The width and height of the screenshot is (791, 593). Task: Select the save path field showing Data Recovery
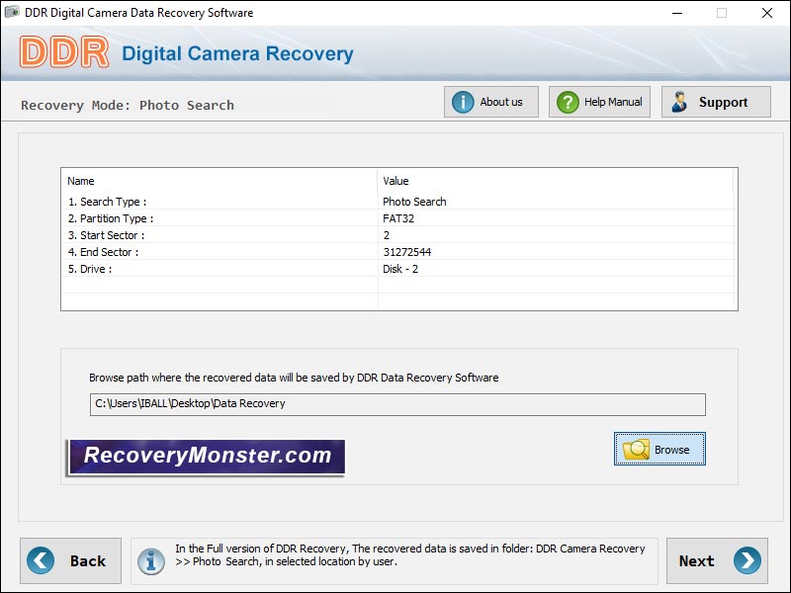(x=395, y=404)
